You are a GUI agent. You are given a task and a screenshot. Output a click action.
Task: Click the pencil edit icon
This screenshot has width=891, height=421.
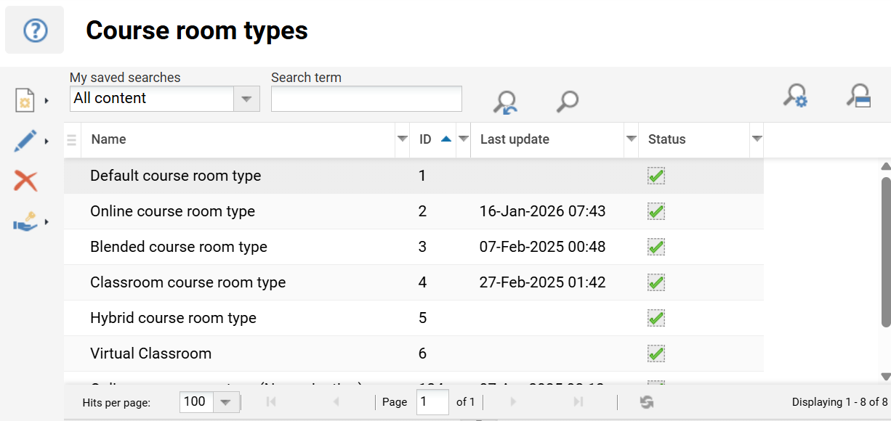click(25, 141)
